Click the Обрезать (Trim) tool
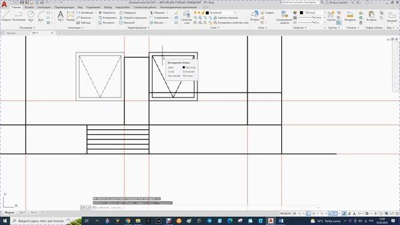This screenshot has width=400, height=225. pos(157,12)
